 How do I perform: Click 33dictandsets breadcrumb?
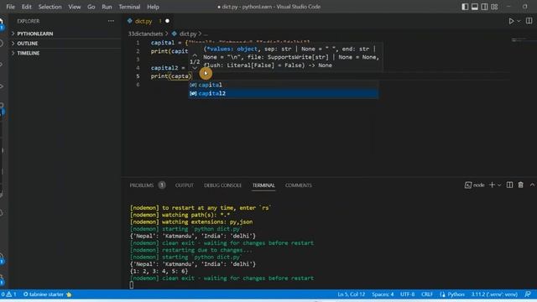click(x=145, y=34)
